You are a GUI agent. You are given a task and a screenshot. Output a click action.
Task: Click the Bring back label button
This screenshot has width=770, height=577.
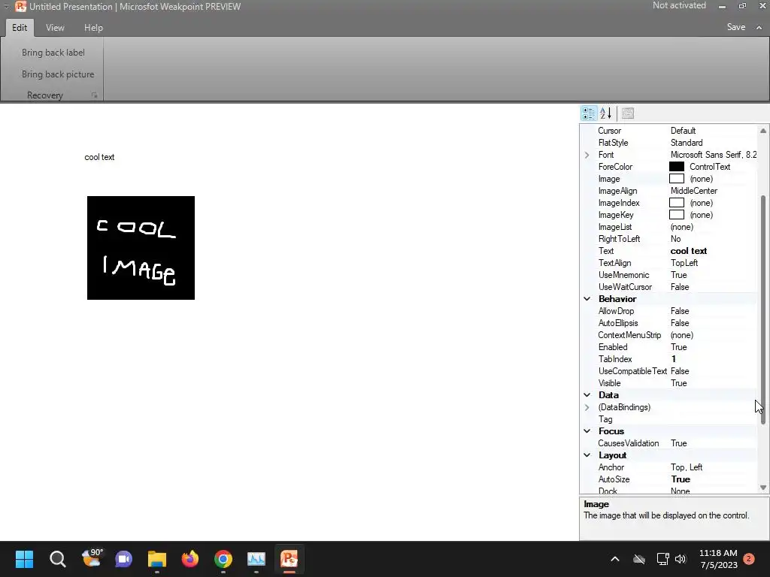(x=53, y=53)
